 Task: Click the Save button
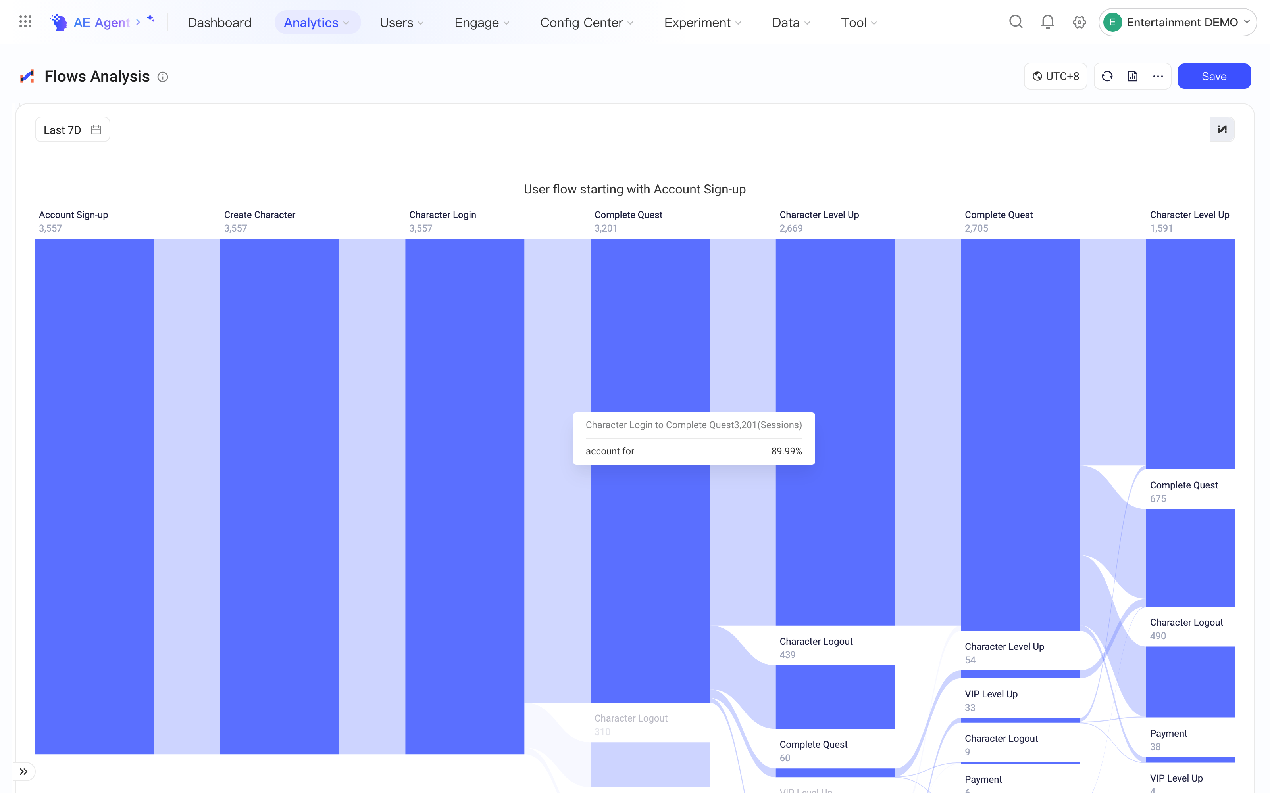pyautogui.click(x=1214, y=77)
